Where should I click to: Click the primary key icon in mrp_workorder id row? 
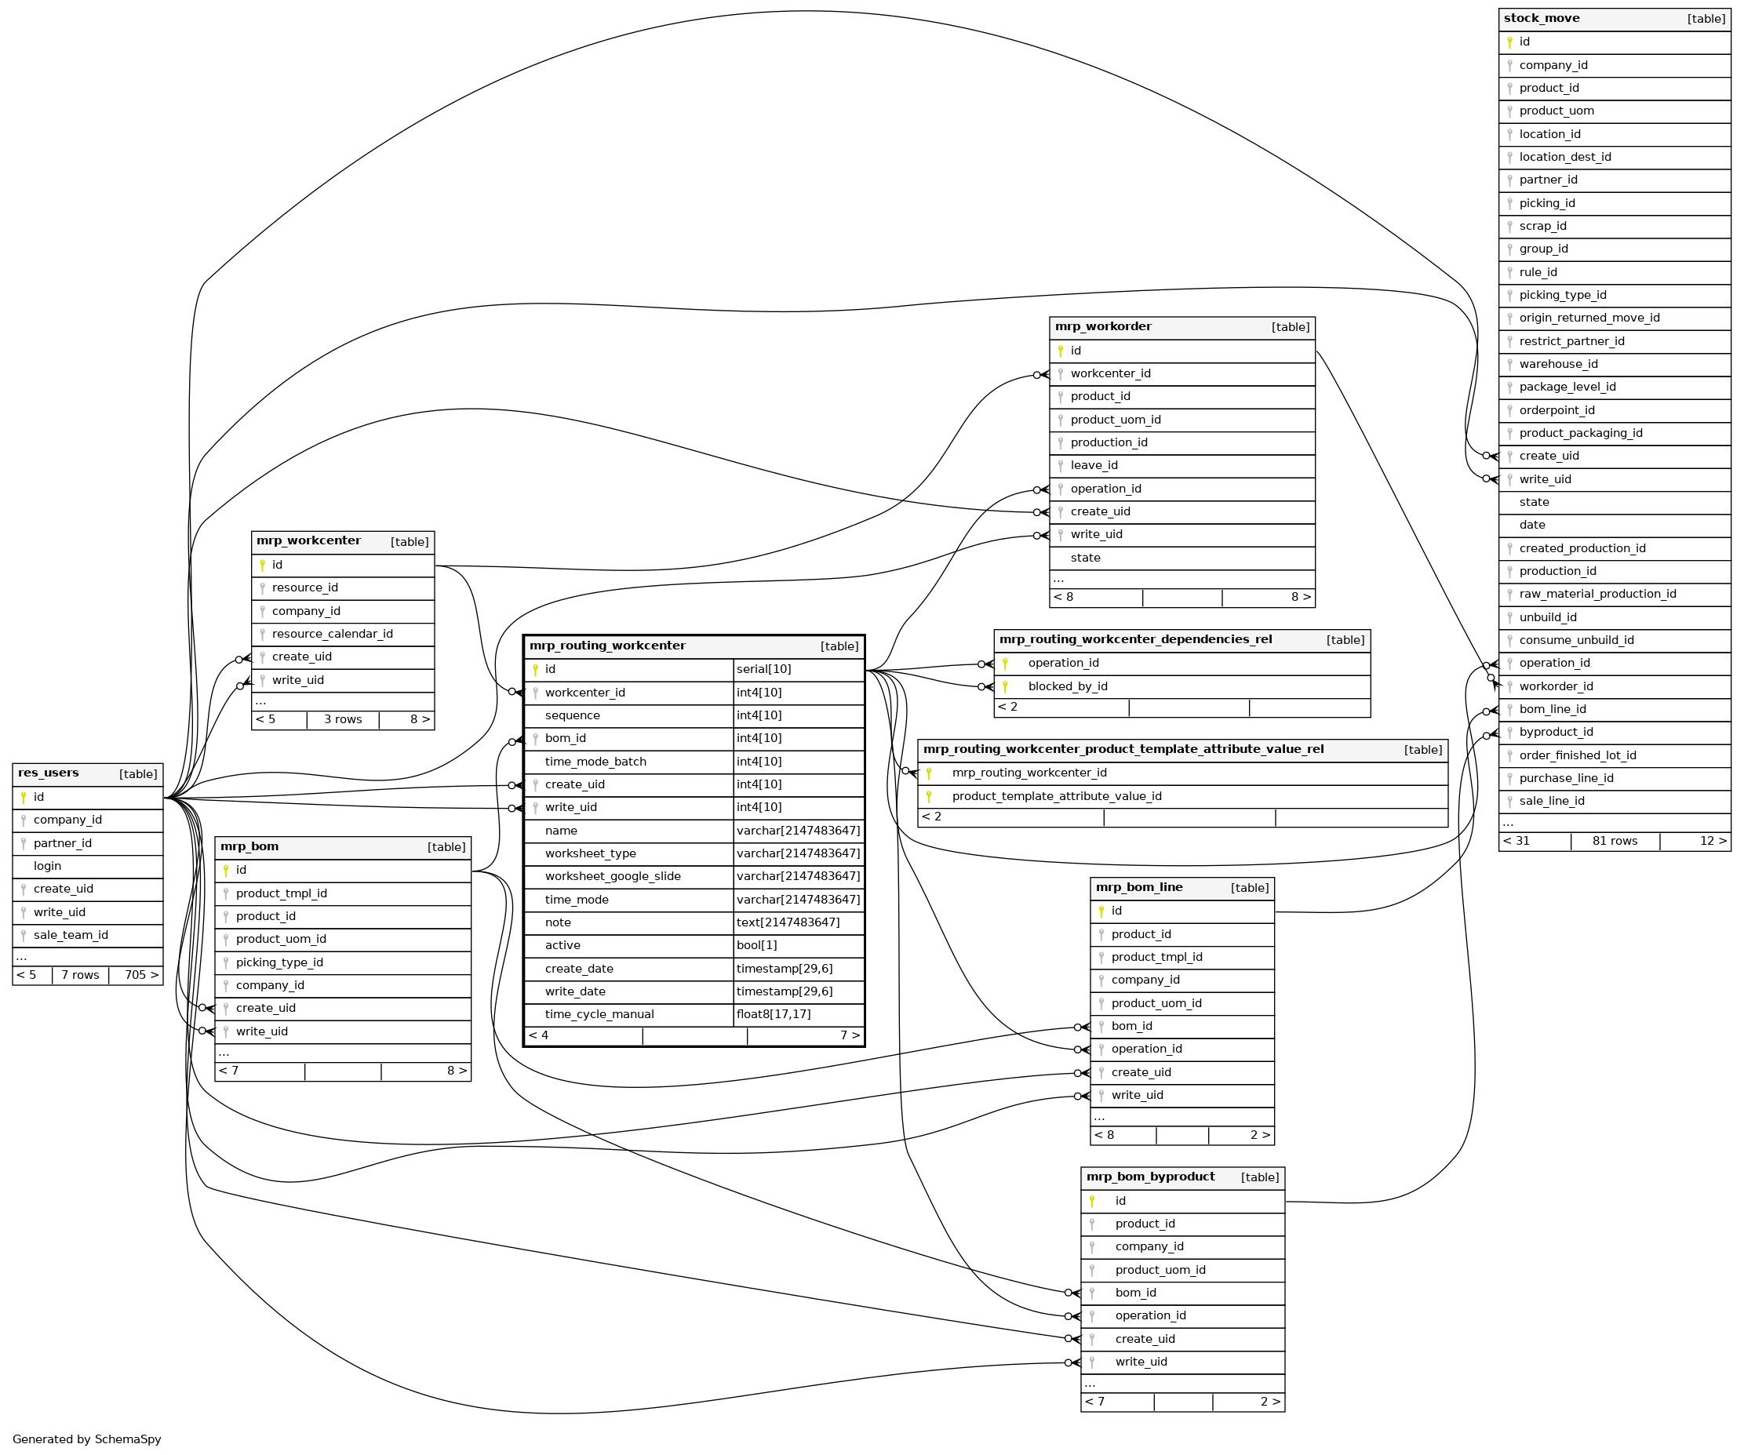(x=1060, y=351)
